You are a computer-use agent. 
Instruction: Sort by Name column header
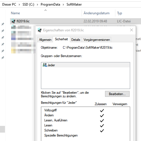coord(15,13)
